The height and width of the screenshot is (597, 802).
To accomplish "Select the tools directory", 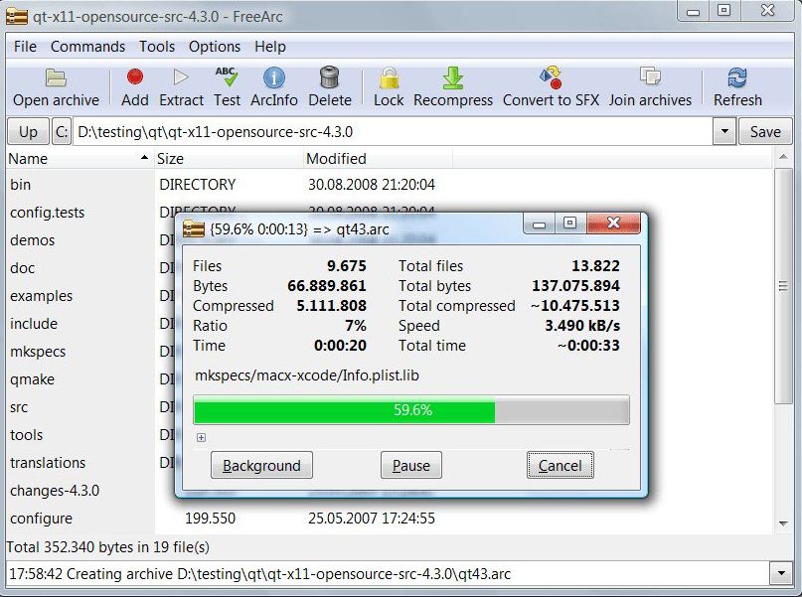I will click(x=26, y=435).
